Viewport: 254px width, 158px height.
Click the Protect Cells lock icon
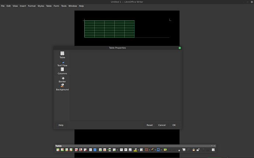194,150
